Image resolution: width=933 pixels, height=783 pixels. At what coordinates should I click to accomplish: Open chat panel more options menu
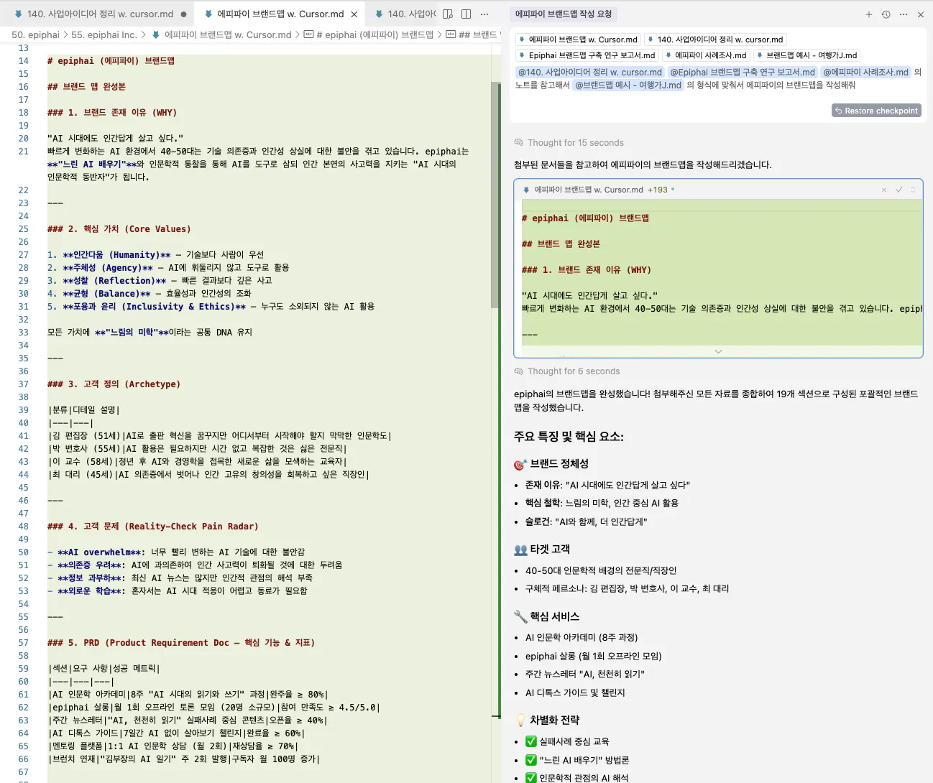(904, 14)
